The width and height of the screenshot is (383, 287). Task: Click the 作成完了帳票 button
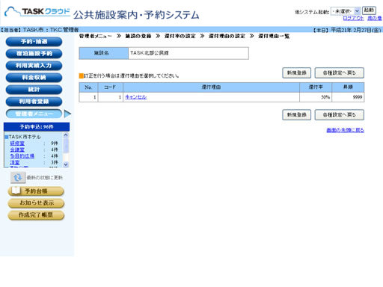36,215
